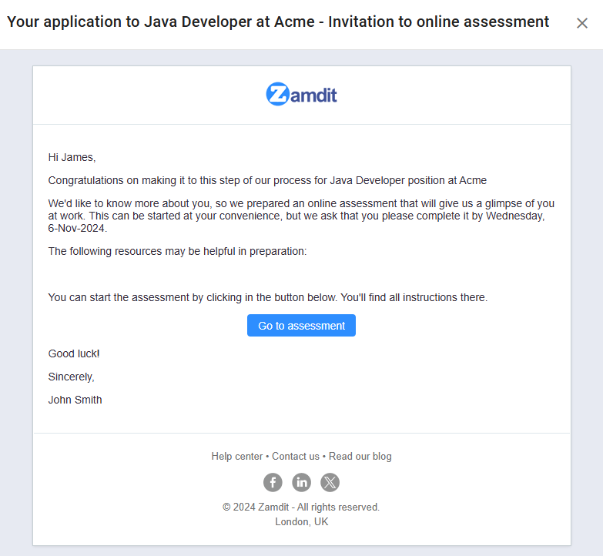Follow the Contact us link
Screen dimensions: 603x556
[x=295, y=457]
